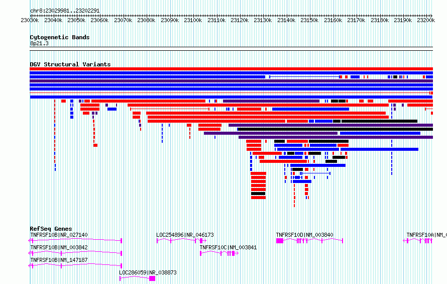447x284 pixels.
Task: Select the thin full-width red line variant
Action: pos(231,93)
